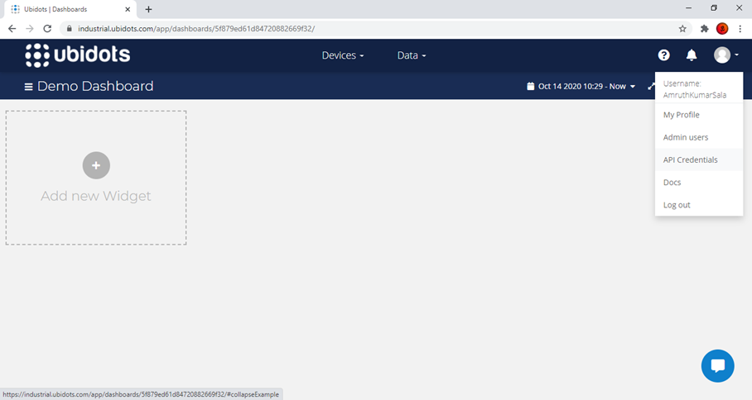Reload the current page
Screen dimensions: 752x400
pos(47,29)
